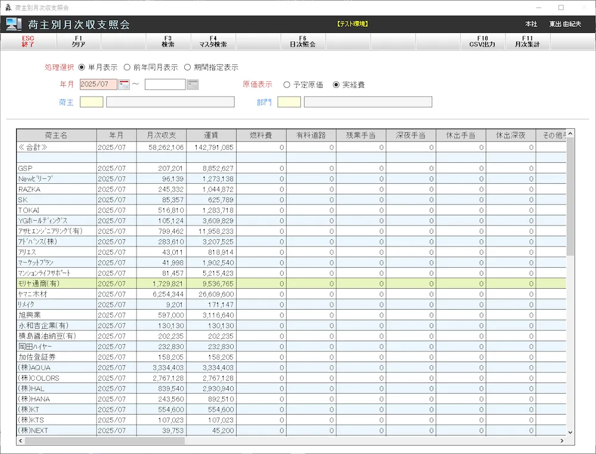Select the 単月表示 radio option

pos(83,67)
